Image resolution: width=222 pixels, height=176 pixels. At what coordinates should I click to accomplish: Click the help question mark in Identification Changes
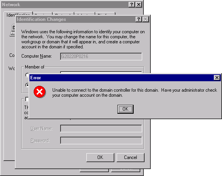tap(139, 19)
